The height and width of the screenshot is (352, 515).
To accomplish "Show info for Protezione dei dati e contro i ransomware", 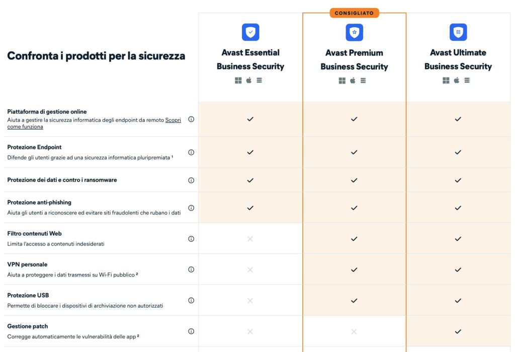I will point(191,180).
